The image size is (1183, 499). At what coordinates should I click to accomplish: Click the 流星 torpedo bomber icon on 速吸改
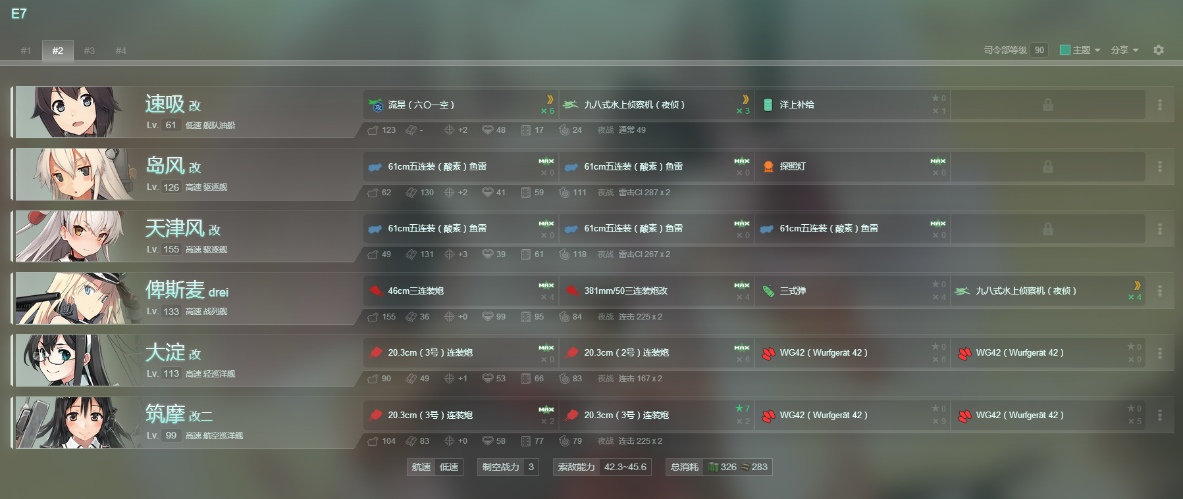click(376, 105)
